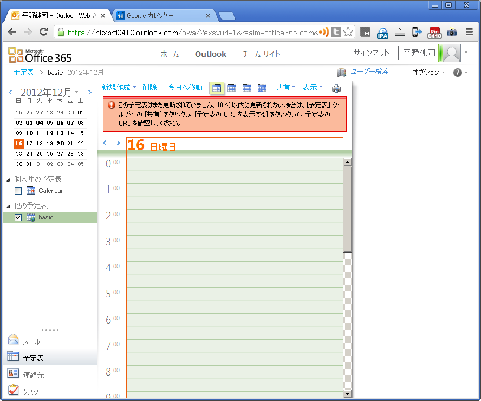481x401 pixels.
Task: Click the ユーザー検索 address book icon
Action: 341,72
